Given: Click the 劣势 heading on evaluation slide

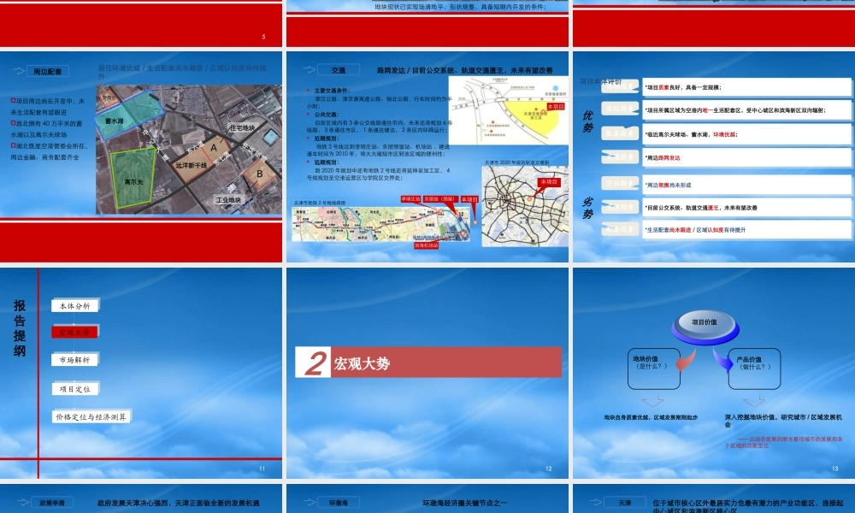Looking at the screenshot, I should click(x=587, y=208).
